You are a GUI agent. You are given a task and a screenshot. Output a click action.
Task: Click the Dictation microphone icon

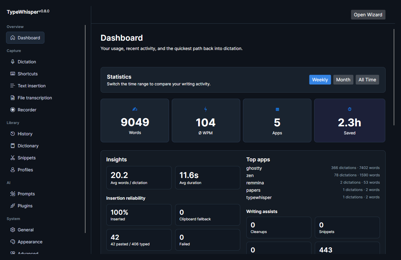pos(13,62)
